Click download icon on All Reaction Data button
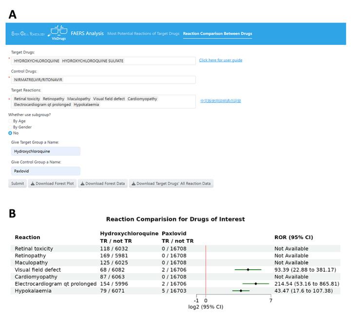The image size is (357, 318). coord(133,183)
